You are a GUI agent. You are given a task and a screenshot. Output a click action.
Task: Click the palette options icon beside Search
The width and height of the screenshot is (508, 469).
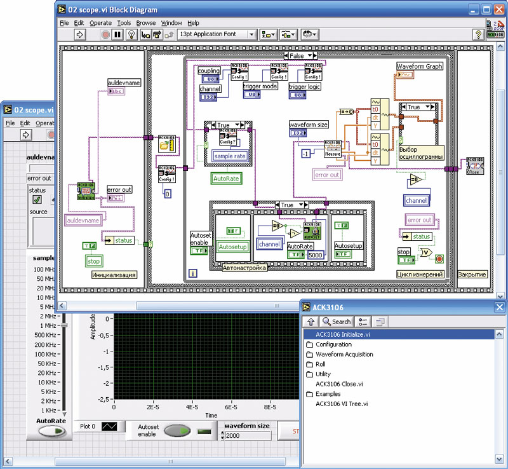tap(363, 322)
